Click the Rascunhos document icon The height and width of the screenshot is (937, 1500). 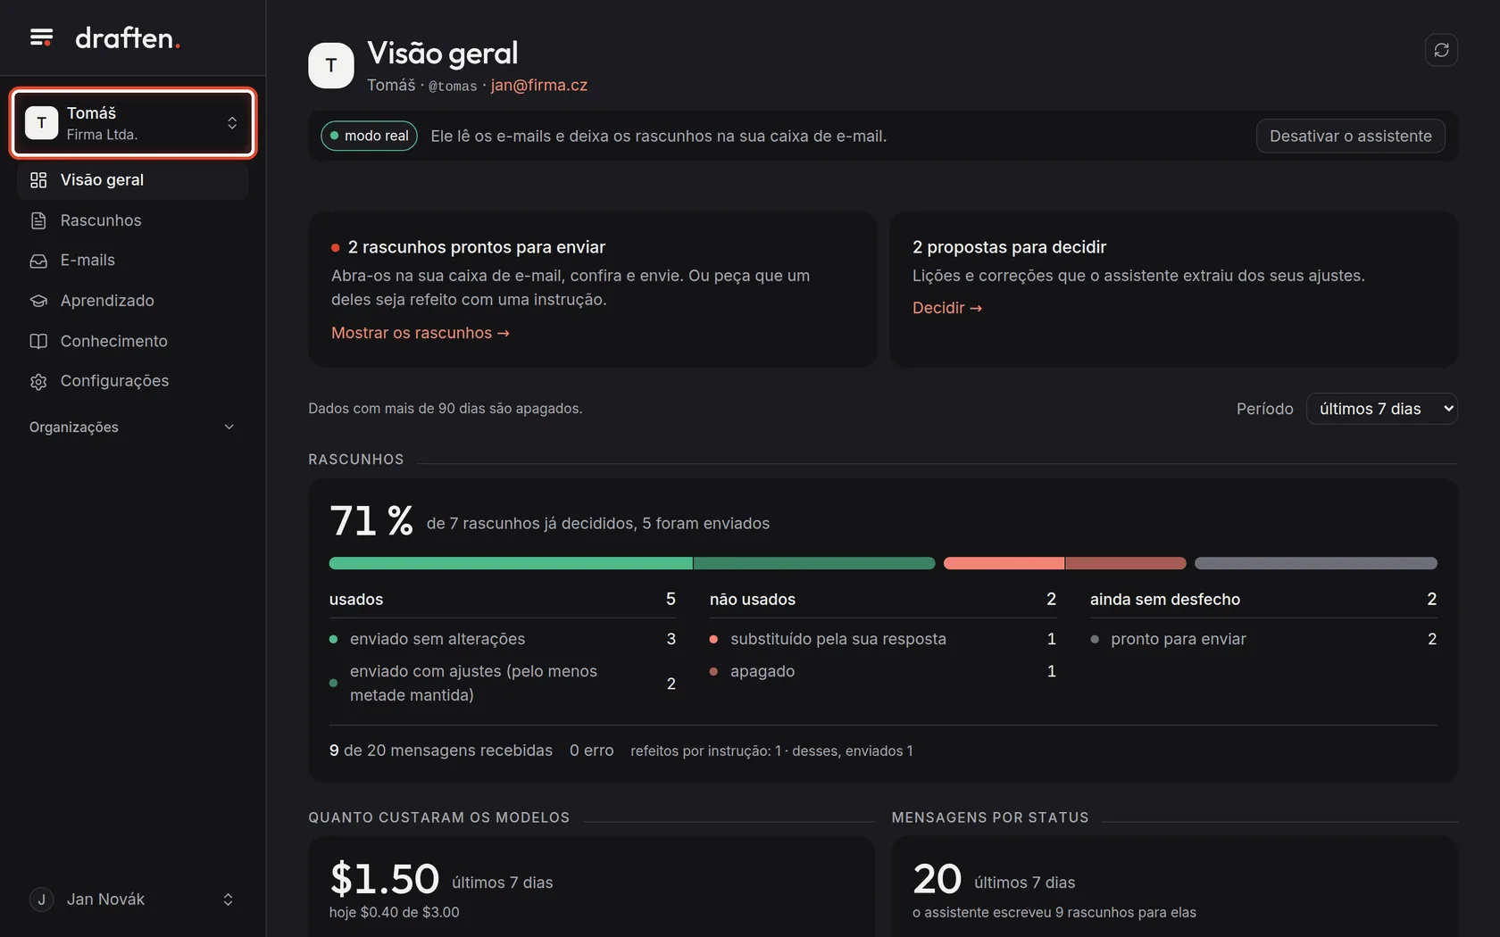pyautogui.click(x=38, y=220)
